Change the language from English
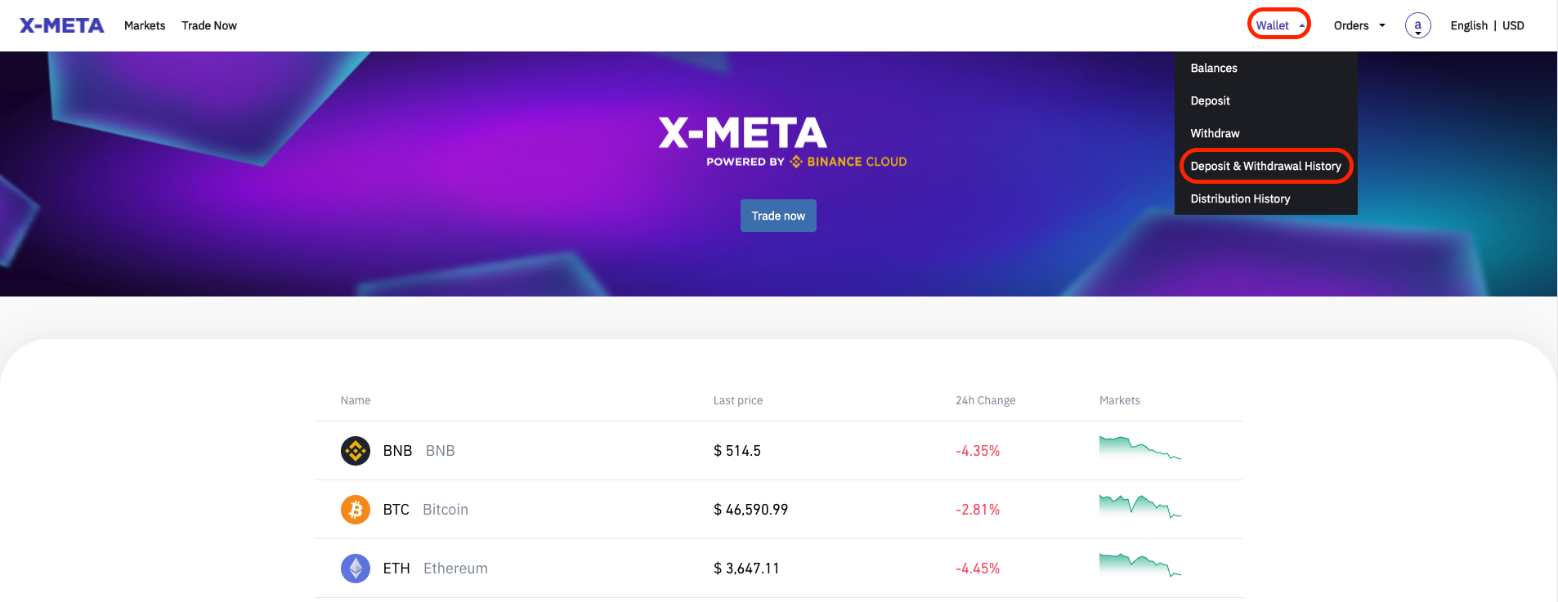1558x602 pixels. [x=1469, y=25]
